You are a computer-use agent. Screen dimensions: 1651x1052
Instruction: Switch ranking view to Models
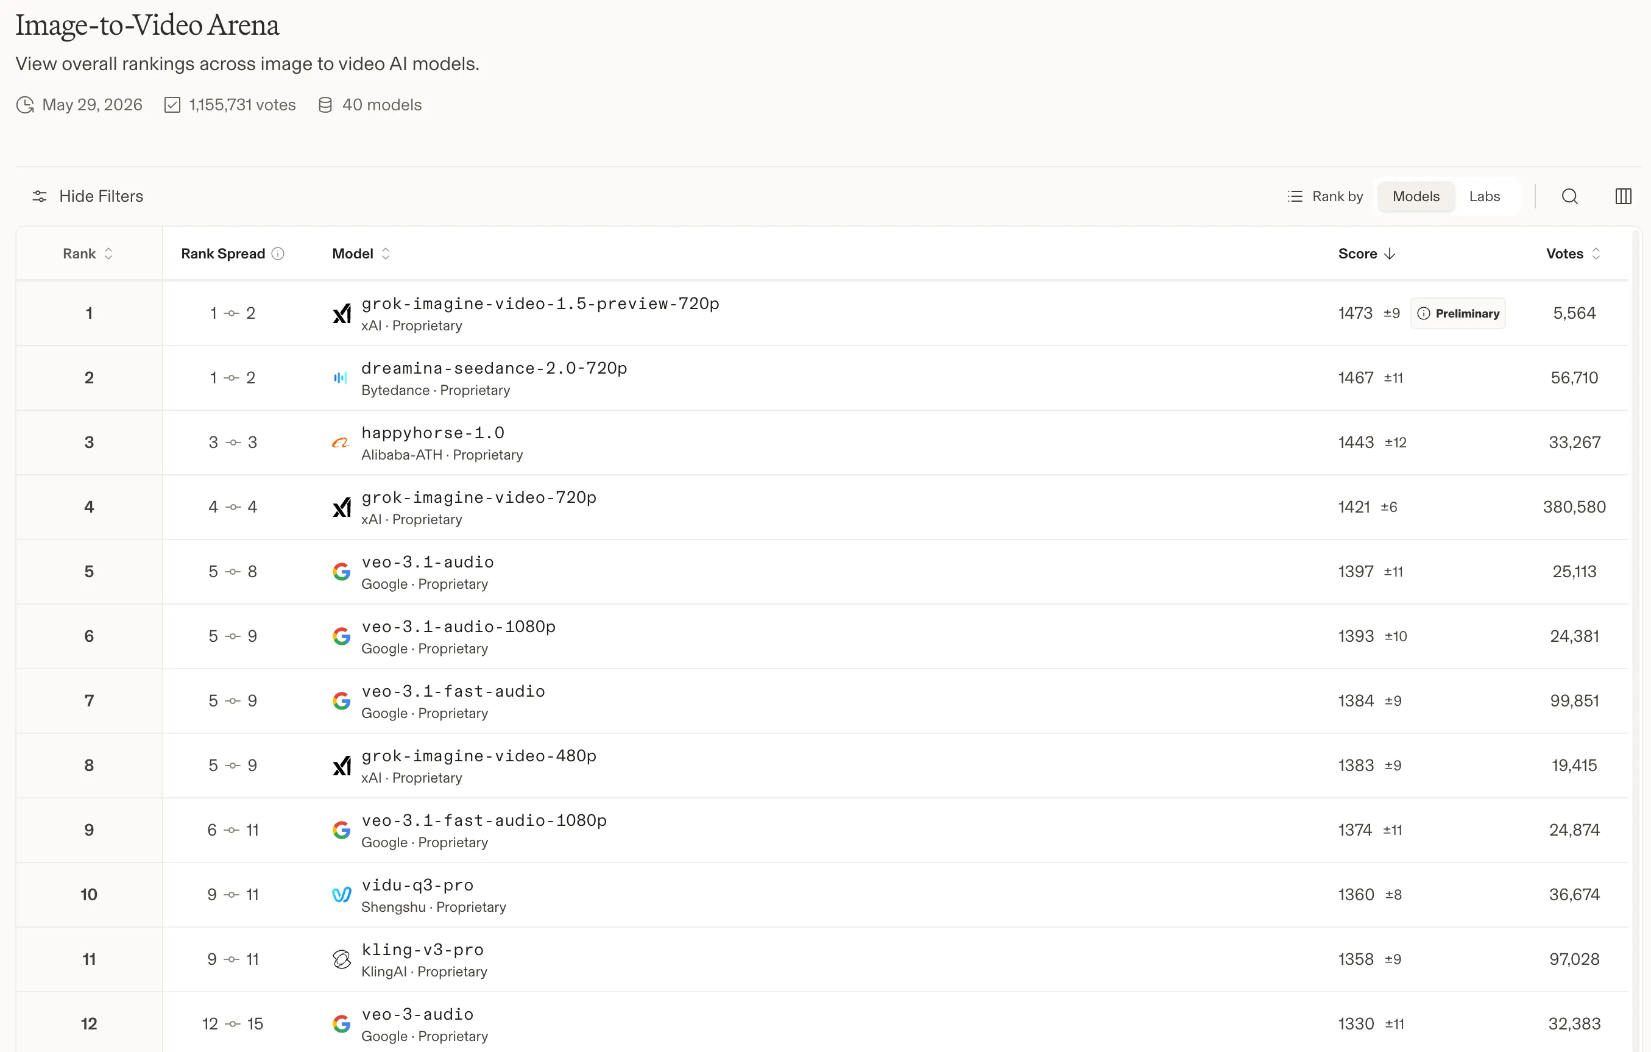[1416, 197]
